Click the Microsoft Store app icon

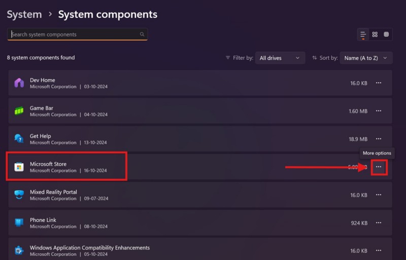(19, 167)
